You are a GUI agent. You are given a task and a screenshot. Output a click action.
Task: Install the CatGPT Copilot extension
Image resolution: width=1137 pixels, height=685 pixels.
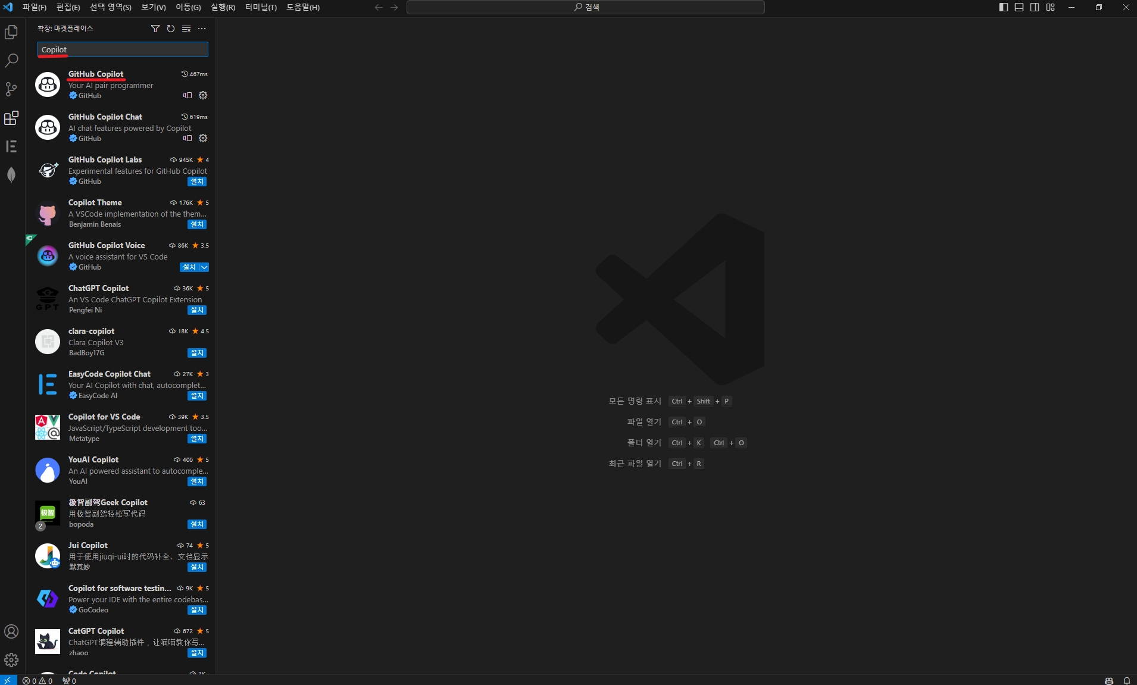coord(197,653)
